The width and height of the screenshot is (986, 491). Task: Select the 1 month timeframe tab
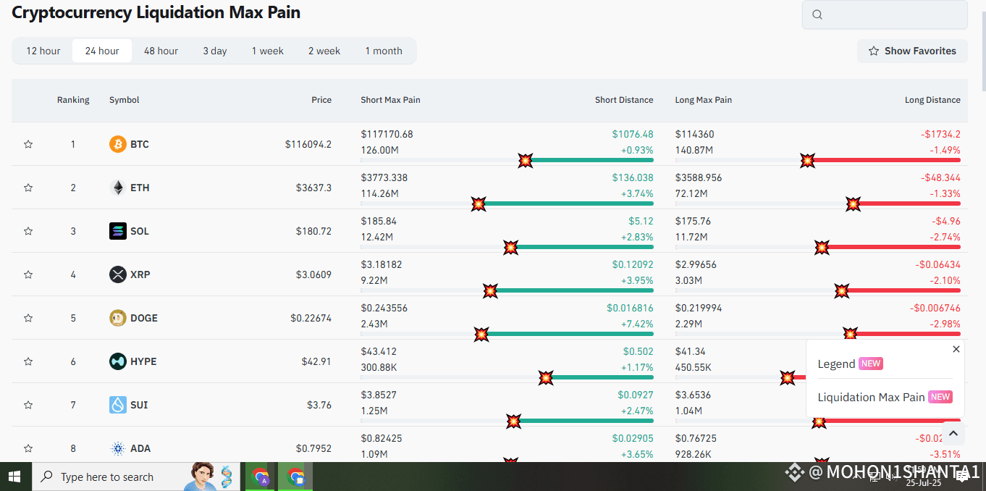384,51
